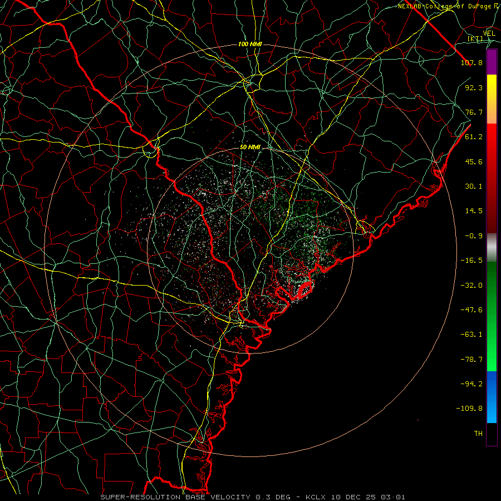This screenshot has height=501, width=501.
Task: Click the 50 NMI range ring label
Action: point(250,148)
